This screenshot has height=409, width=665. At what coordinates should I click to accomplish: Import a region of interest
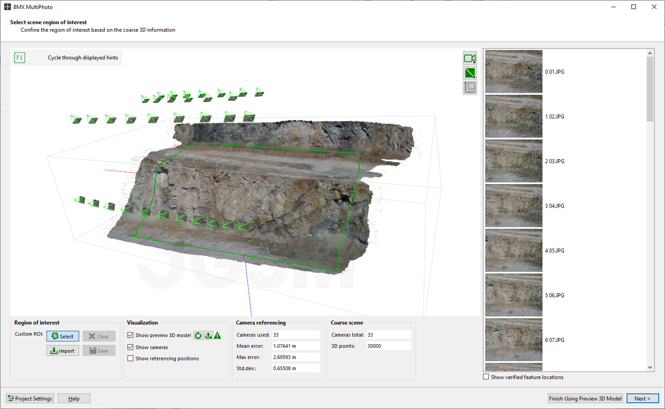click(x=63, y=351)
